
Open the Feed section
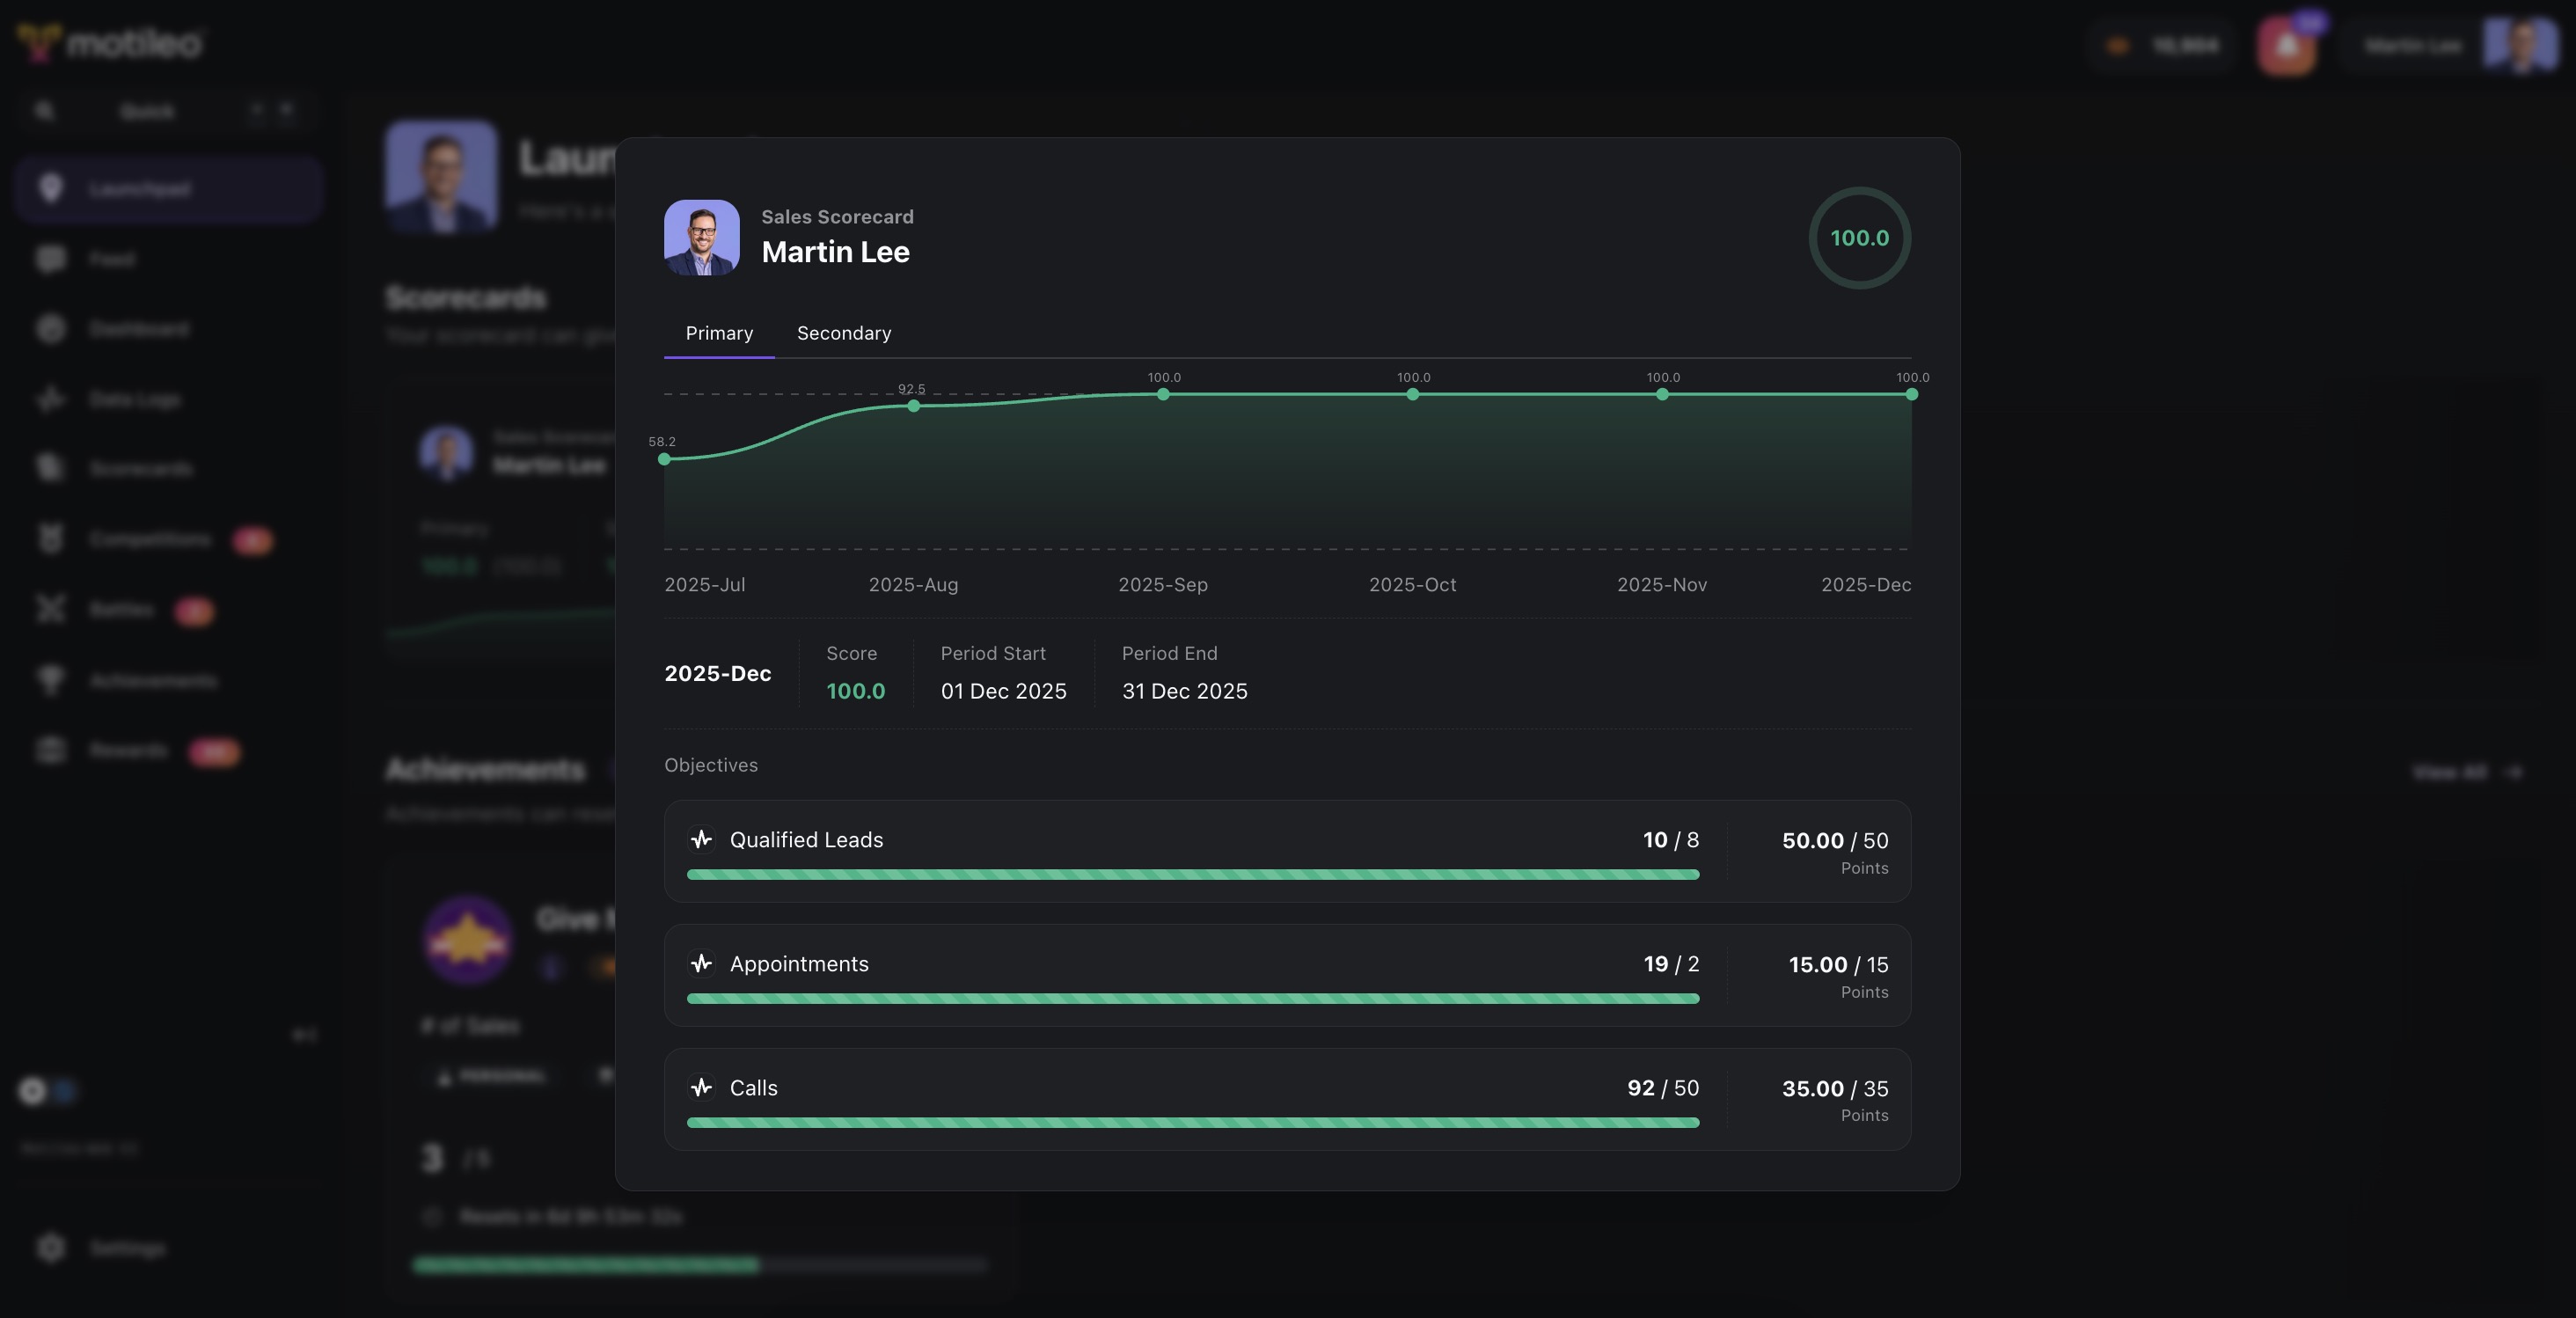[x=113, y=259]
